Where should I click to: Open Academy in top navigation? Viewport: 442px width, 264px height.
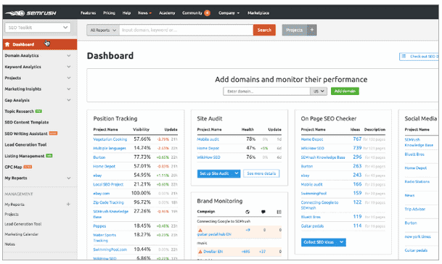tap(167, 13)
